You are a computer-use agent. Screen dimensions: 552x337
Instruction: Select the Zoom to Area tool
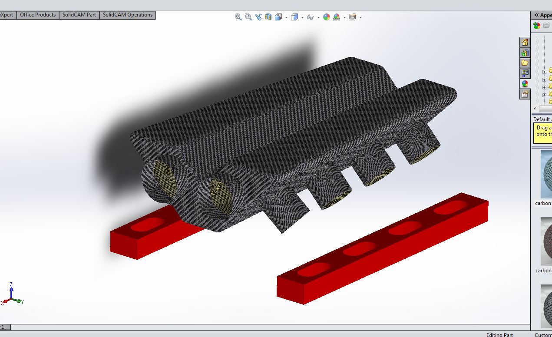tap(248, 17)
